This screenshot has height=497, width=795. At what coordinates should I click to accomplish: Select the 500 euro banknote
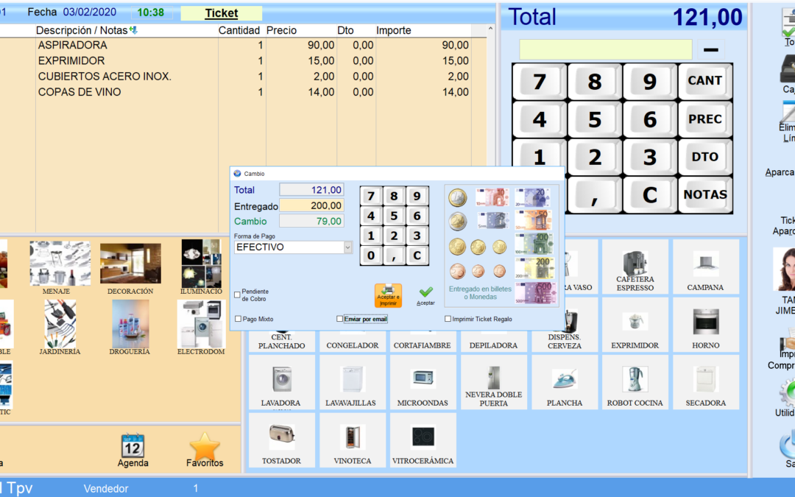click(534, 291)
